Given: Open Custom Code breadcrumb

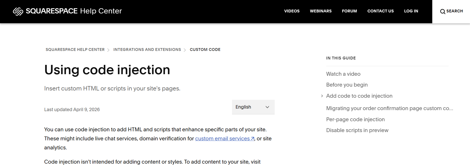Looking at the screenshot, I should [x=205, y=50].
